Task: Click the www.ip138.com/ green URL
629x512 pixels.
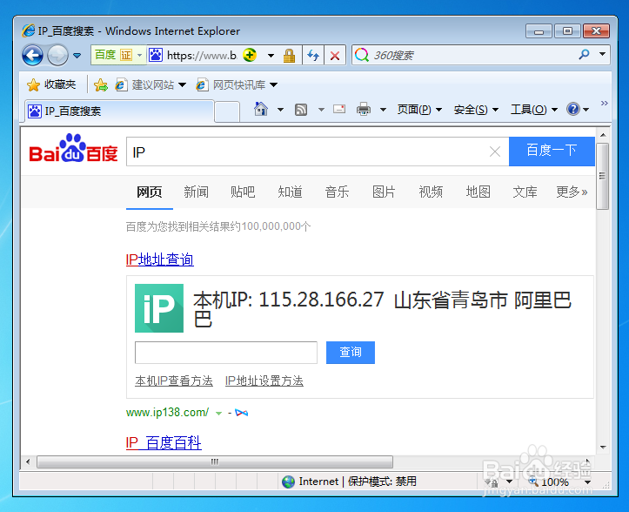Action: pyautogui.click(x=167, y=413)
